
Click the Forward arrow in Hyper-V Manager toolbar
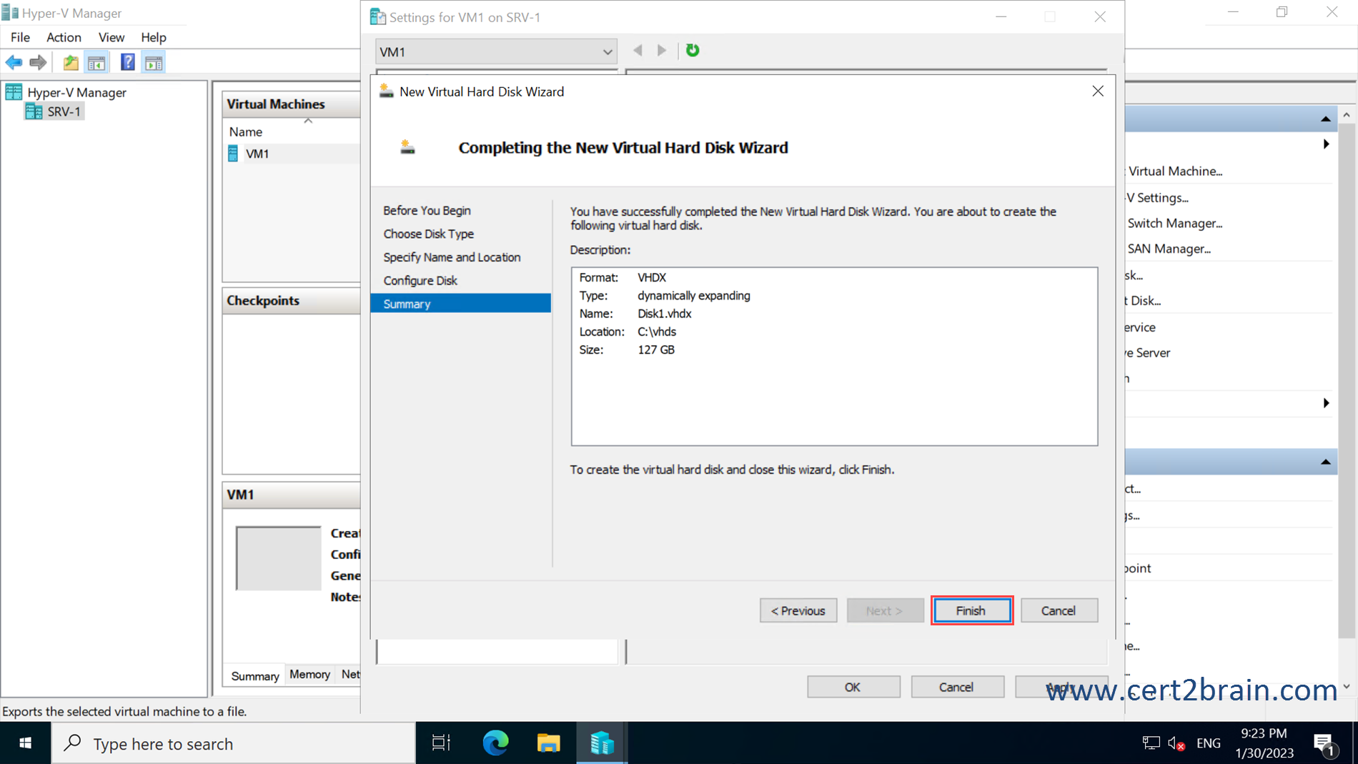[38, 63]
